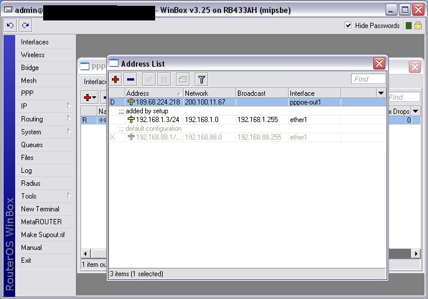Open the Wireless menu

click(x=45, y=55)
